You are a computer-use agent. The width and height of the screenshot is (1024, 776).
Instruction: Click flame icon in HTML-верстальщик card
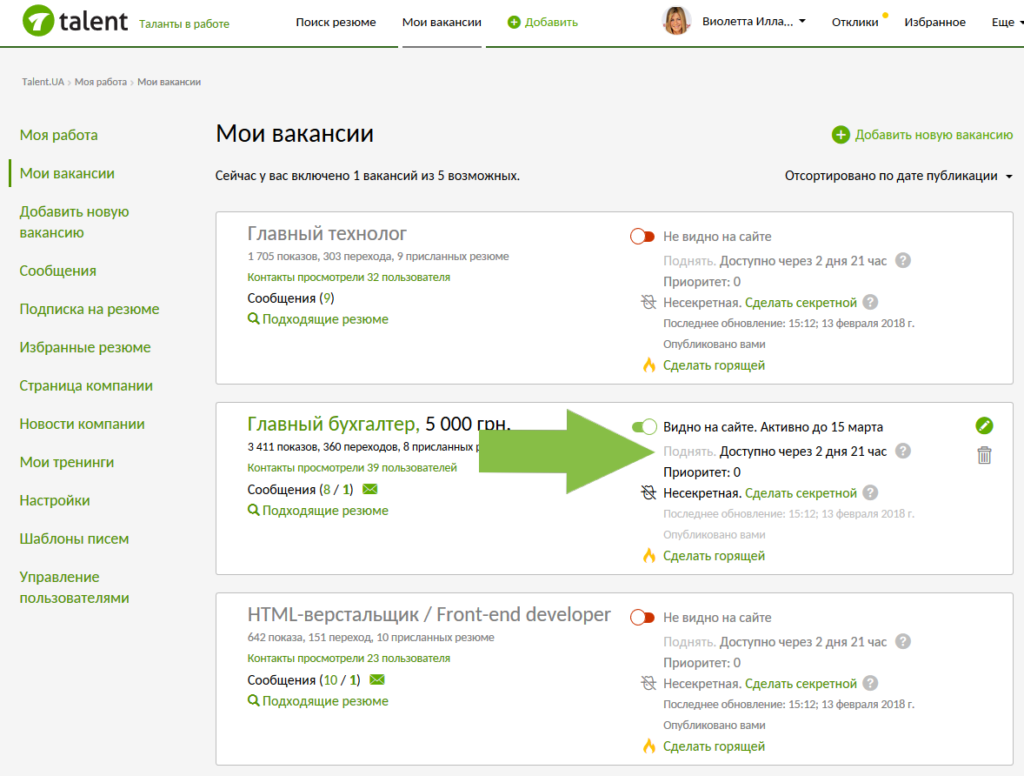[648, 746]
